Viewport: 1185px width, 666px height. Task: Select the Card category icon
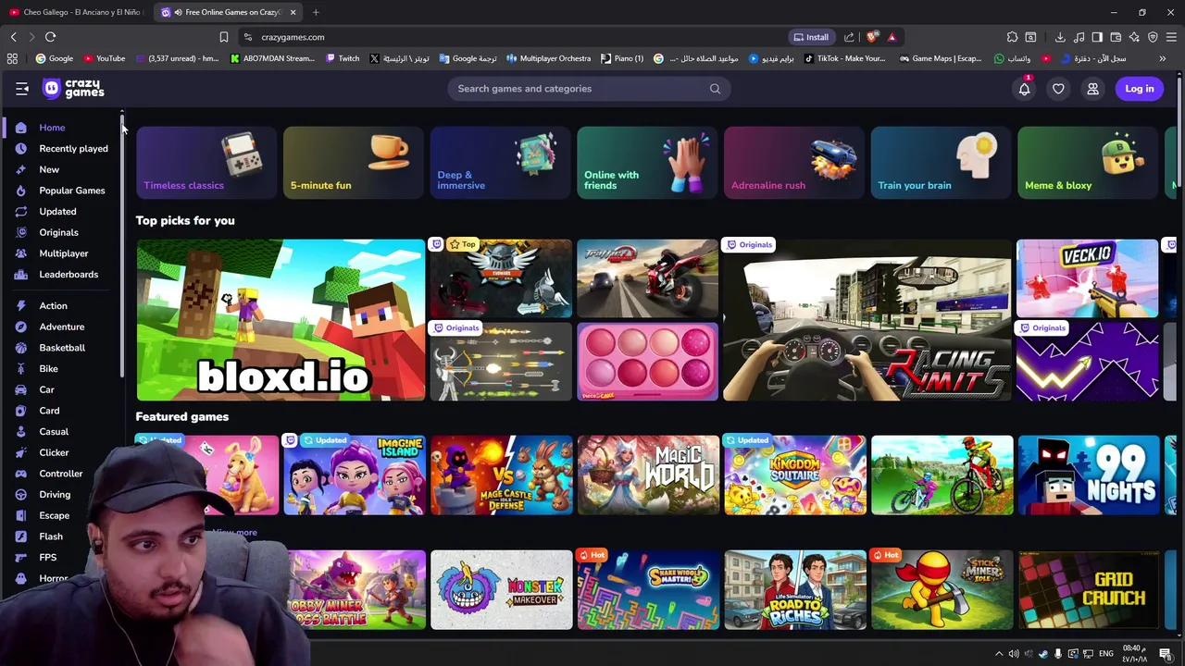pyautogui.click(x=20, y=411)
